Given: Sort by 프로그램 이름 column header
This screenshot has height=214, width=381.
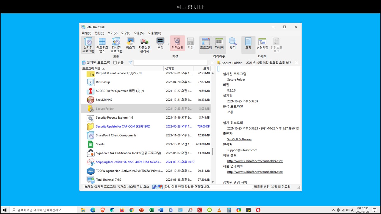Looking at the screenshot, I should click(122, 69).
